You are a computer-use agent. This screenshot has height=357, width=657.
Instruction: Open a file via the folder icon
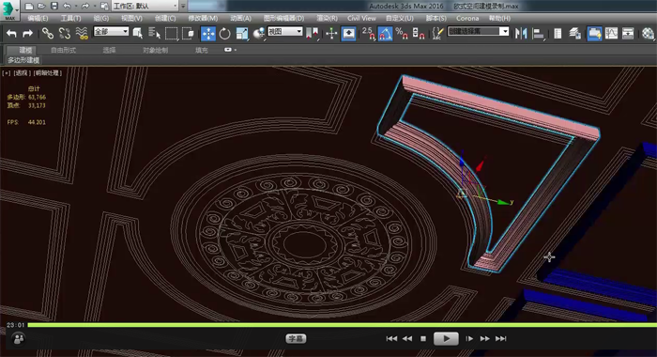(x=41, y=7)
